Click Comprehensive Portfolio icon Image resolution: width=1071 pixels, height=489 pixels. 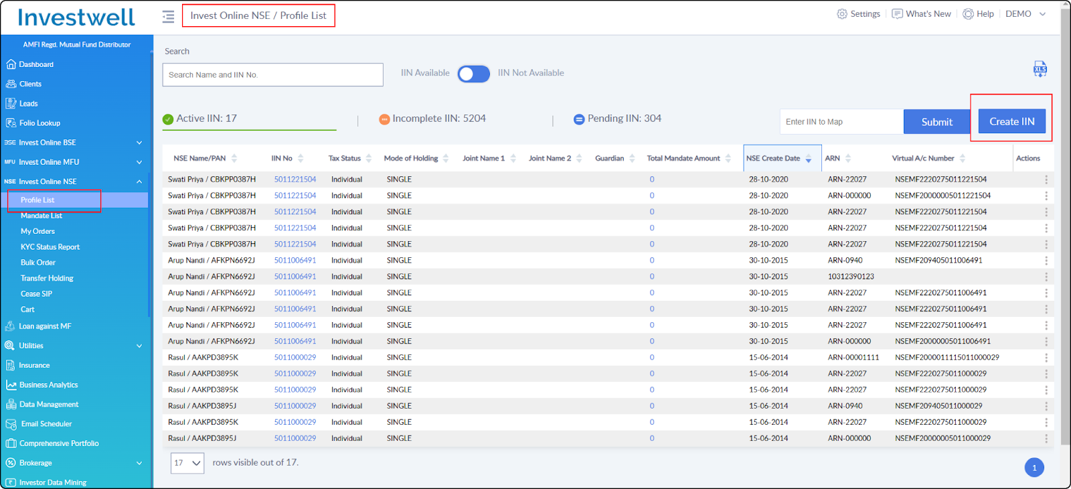(11, 443)
